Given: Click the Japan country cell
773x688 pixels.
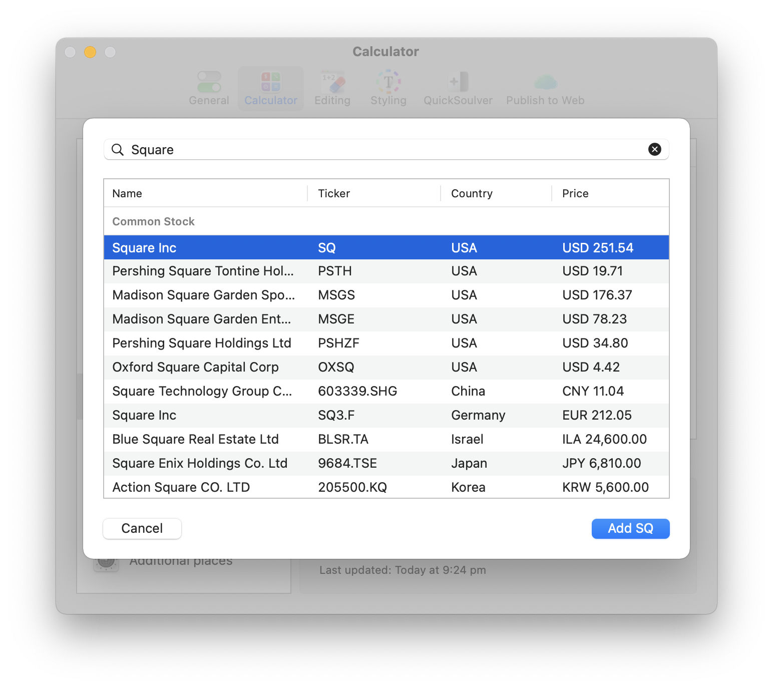Looking at the screenshot, I should click(469, 463).
